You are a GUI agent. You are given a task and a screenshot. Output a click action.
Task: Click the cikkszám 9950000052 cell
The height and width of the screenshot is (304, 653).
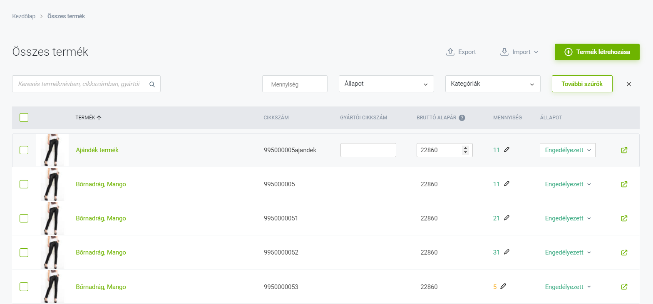(281, 252)
